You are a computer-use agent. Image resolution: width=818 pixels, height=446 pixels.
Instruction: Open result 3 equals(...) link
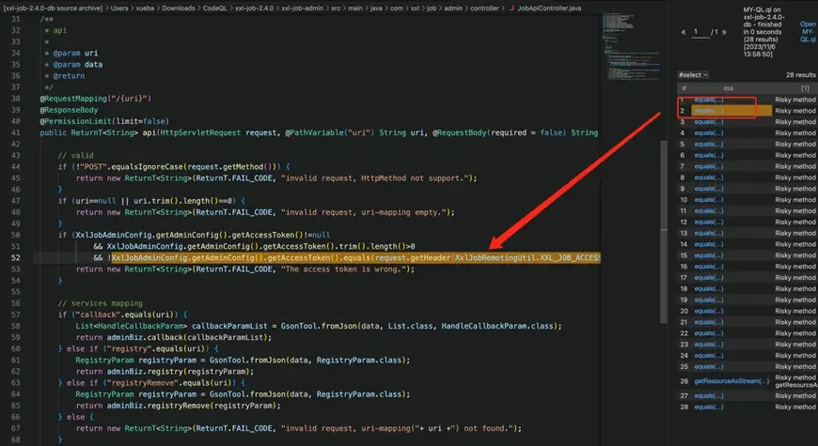pos(708,122)
